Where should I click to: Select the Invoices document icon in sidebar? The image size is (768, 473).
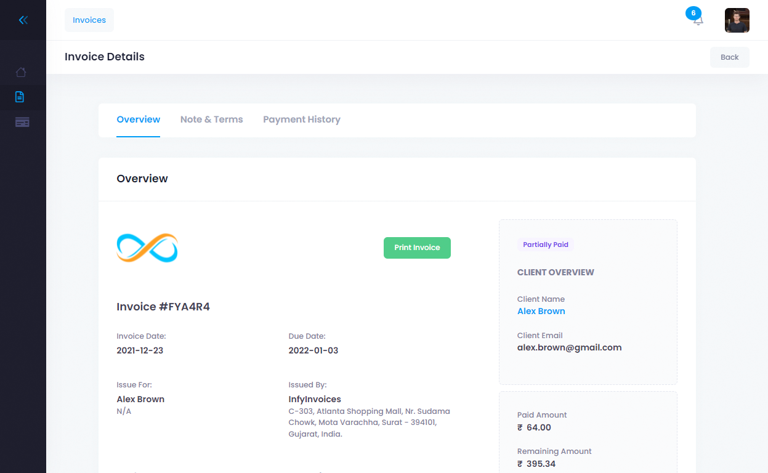22,97
